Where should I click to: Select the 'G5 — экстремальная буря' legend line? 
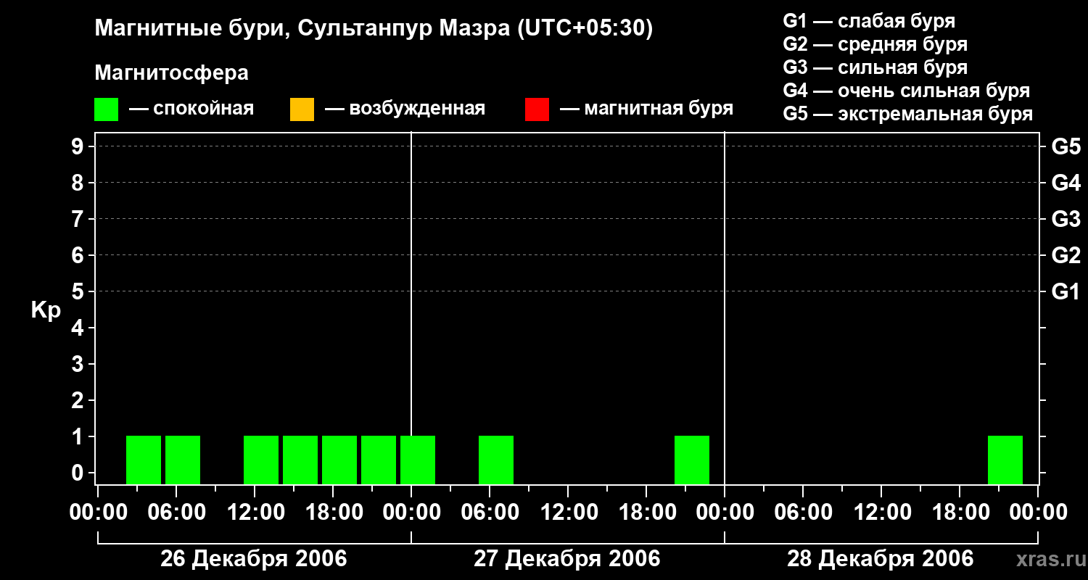908,114
